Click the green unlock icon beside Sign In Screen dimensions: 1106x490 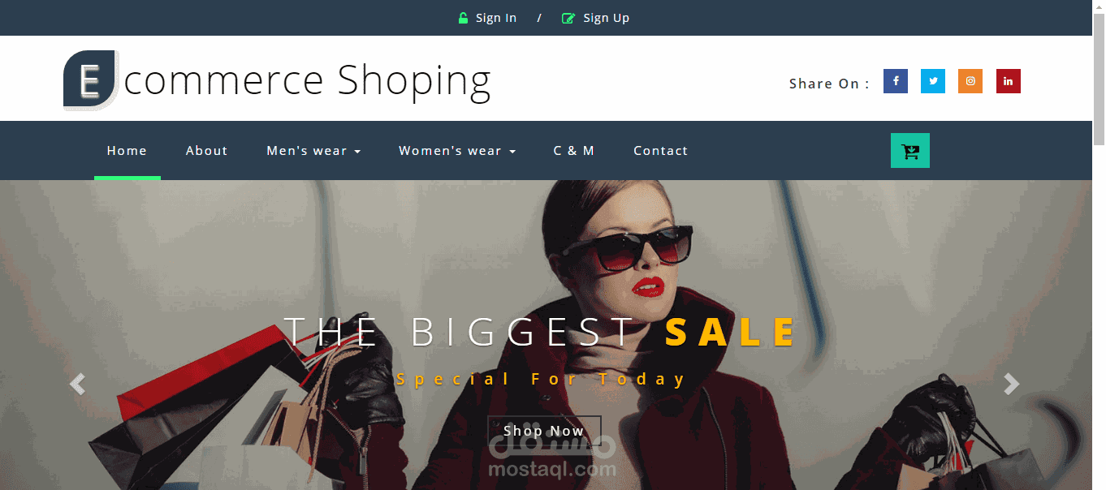tap(463, 18)
